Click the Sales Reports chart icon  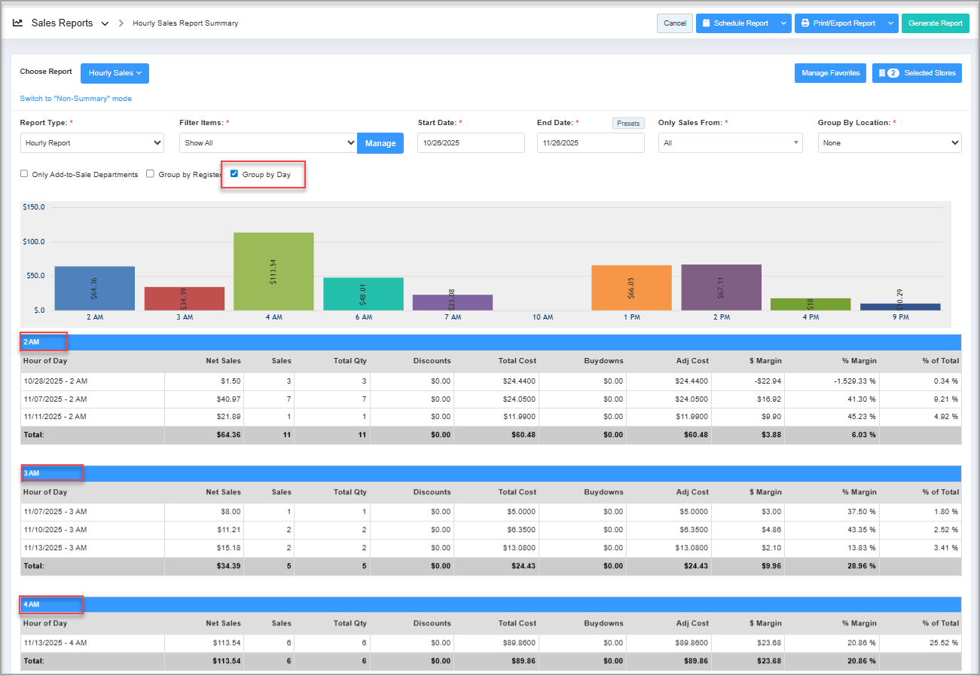click(18, 23)
